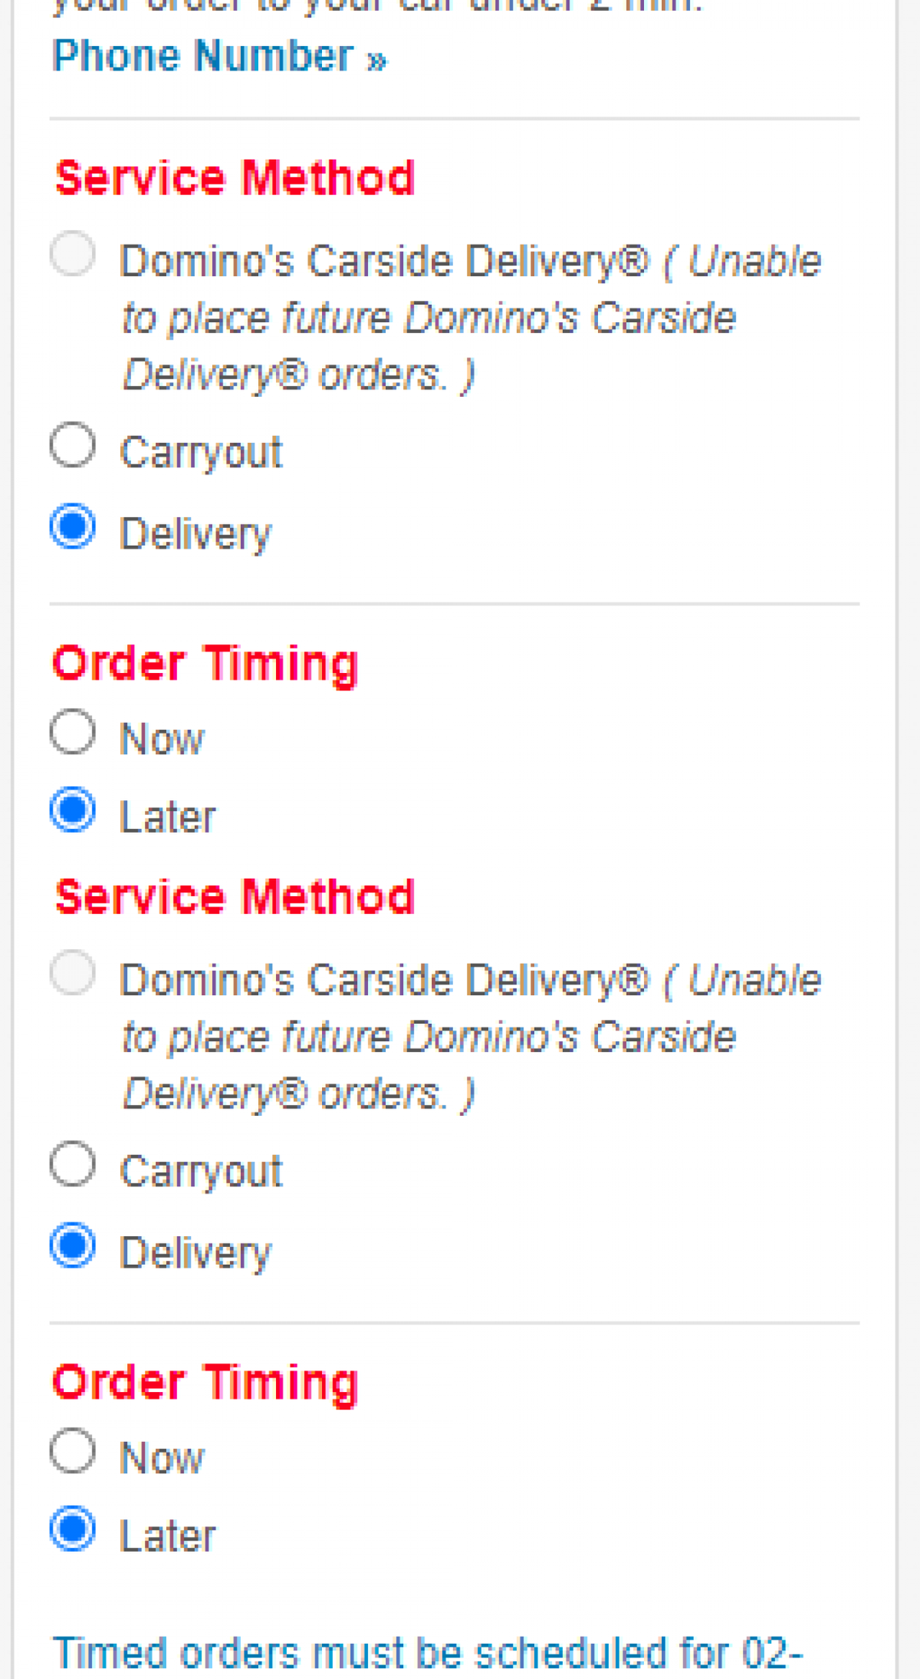Click the Later label text in second Order Timing
Image resolution: width=920 pixels, height=1679 pixels.
pos(167,1536)
